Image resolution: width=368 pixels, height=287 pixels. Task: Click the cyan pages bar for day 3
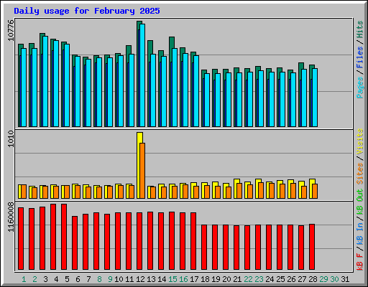click(x=45, y=81)
